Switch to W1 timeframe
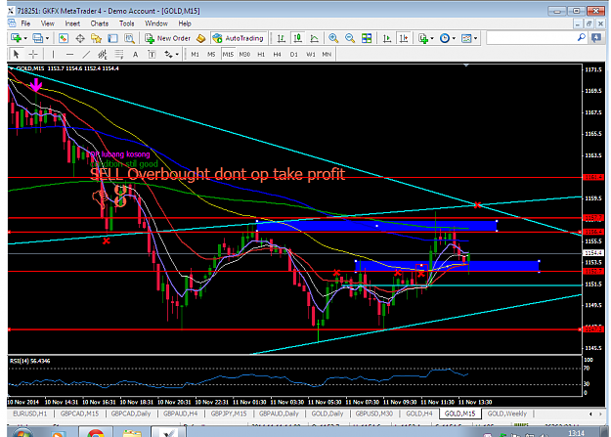 click(x=311, y=54)
